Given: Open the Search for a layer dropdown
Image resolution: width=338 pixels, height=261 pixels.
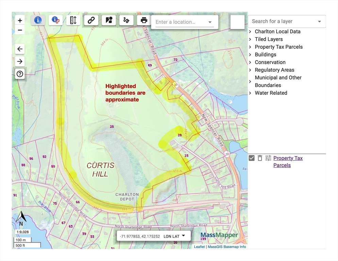Looking at the screenshot, I should tap(319, 21).
